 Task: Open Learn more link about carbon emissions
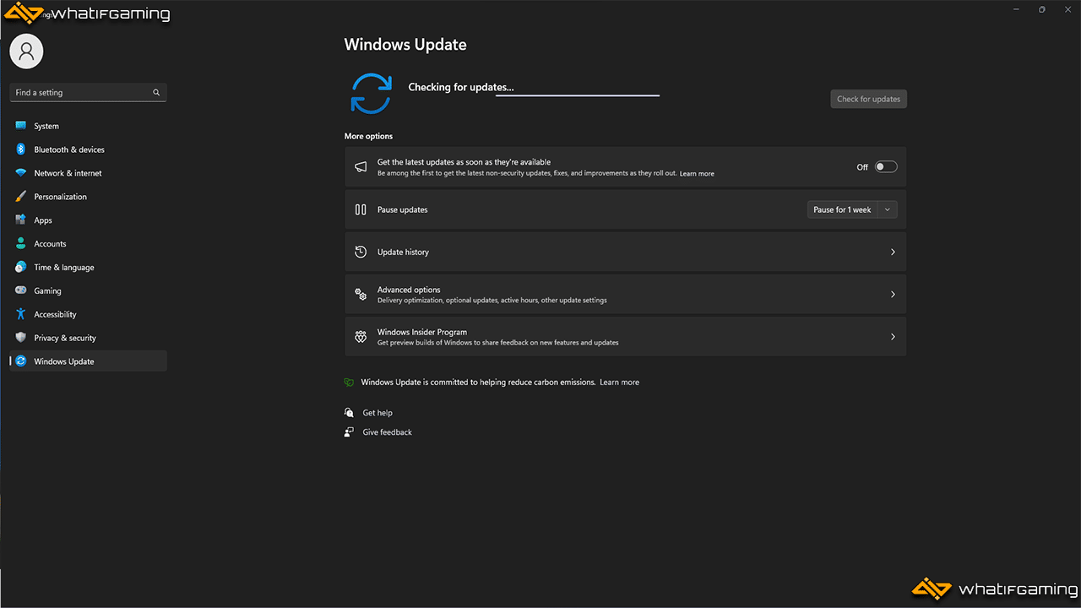619,383
